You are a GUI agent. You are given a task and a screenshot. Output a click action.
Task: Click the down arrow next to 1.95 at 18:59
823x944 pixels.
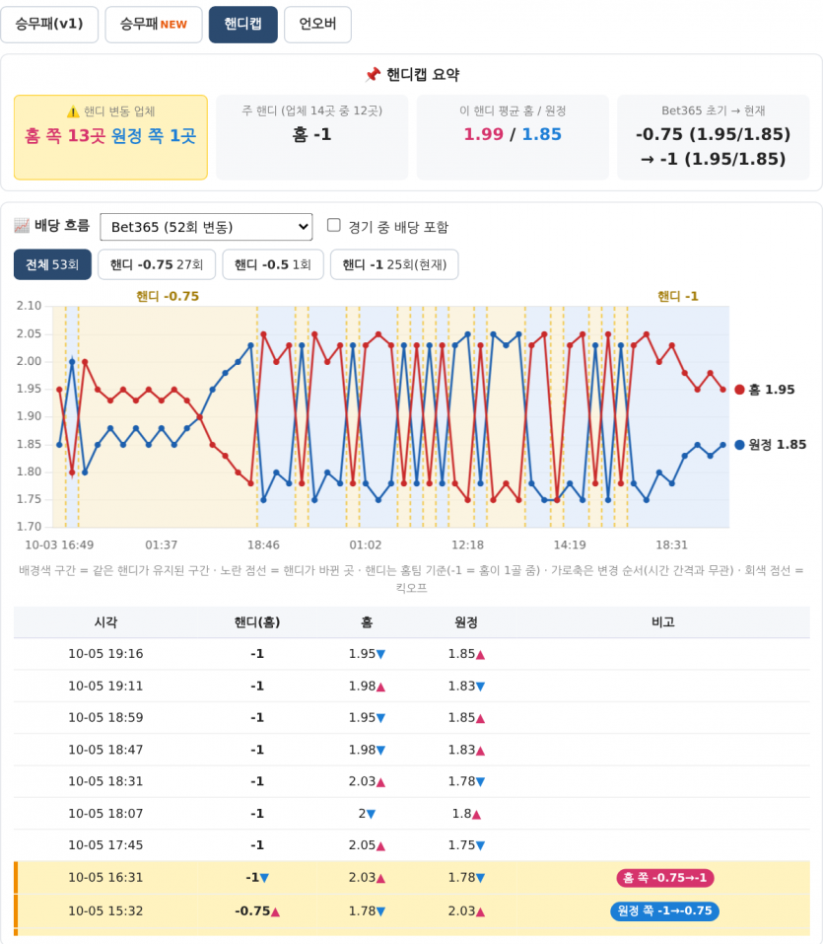[x=380, y=718]
